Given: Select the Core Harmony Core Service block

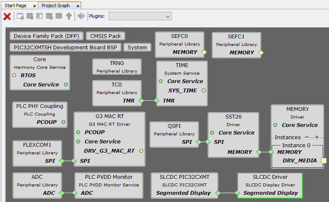Looking at the screenshot, I should [40, 73].
